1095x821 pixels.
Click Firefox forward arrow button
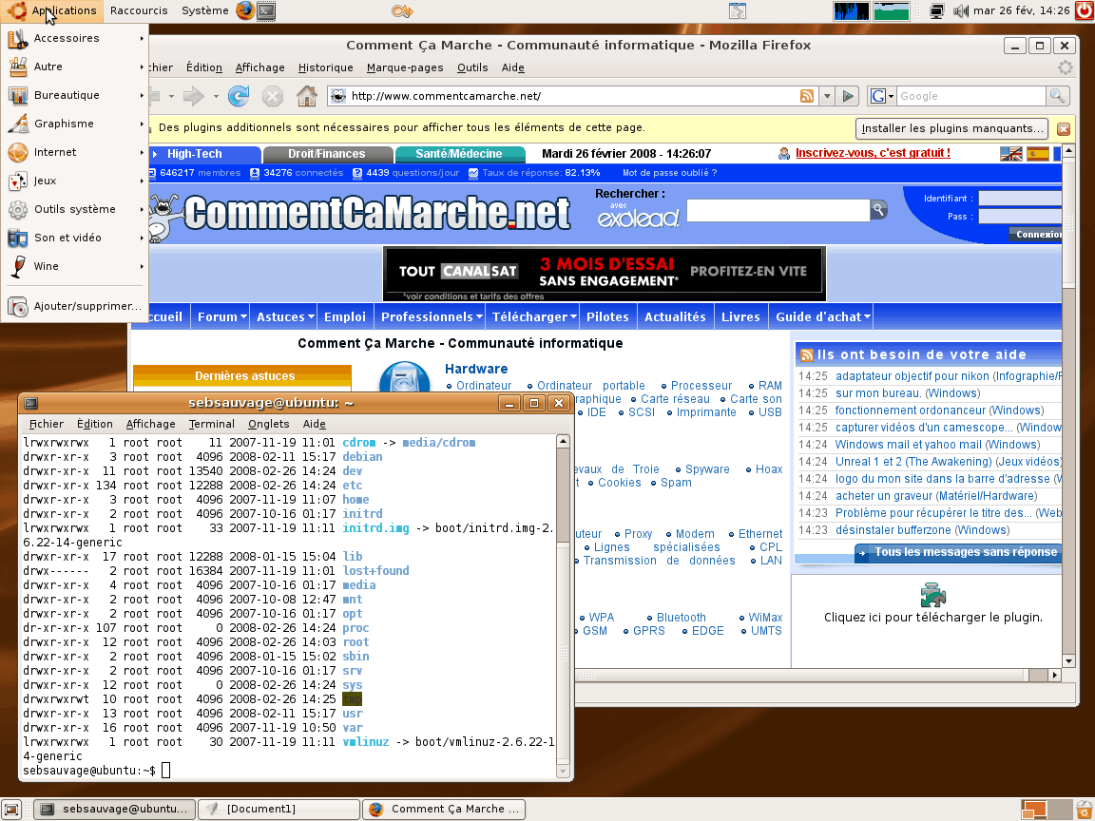click(194, 96)
